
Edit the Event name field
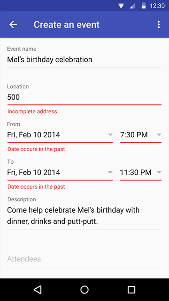click(84, 60)
